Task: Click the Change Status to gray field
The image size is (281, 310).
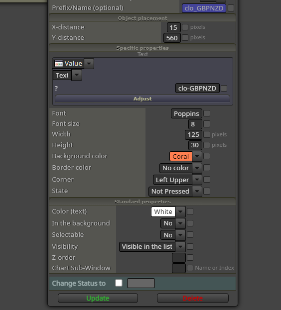Action: point(141,283)
